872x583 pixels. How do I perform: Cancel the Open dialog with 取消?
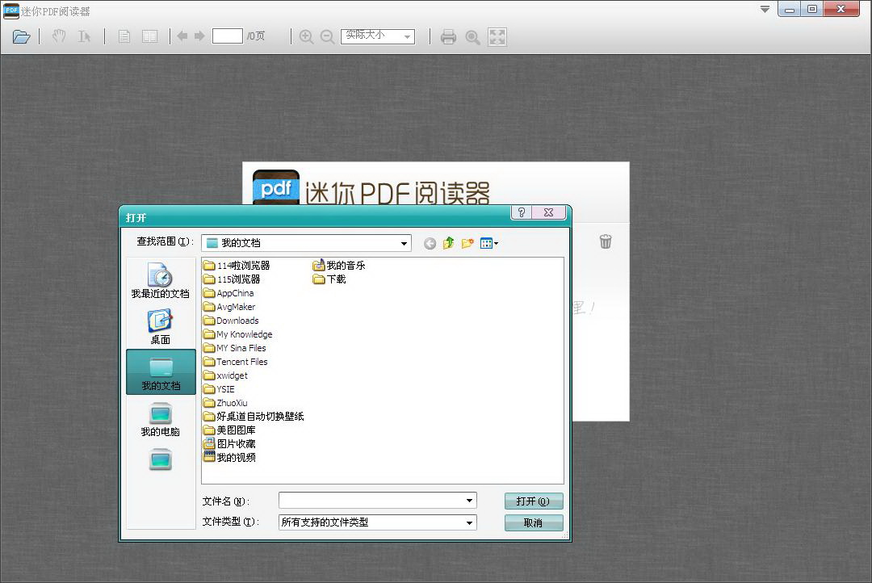533,522
